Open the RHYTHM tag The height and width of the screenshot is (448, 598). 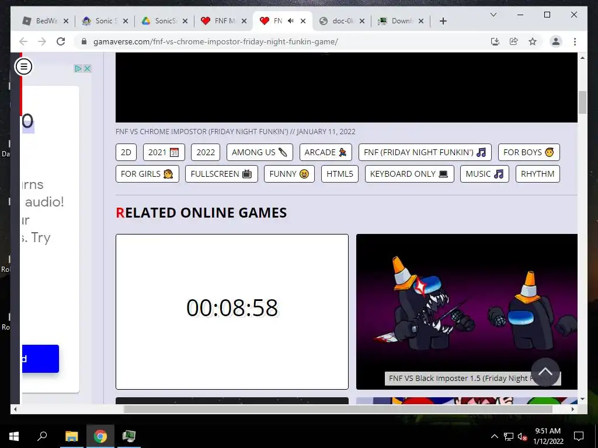537,174
